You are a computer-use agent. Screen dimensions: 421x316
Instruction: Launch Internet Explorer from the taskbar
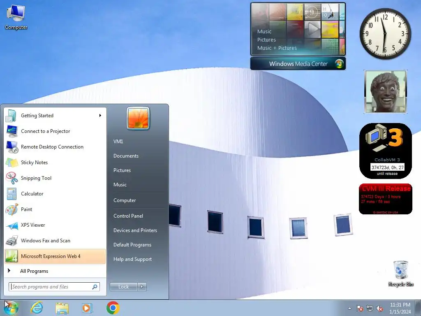37,308
